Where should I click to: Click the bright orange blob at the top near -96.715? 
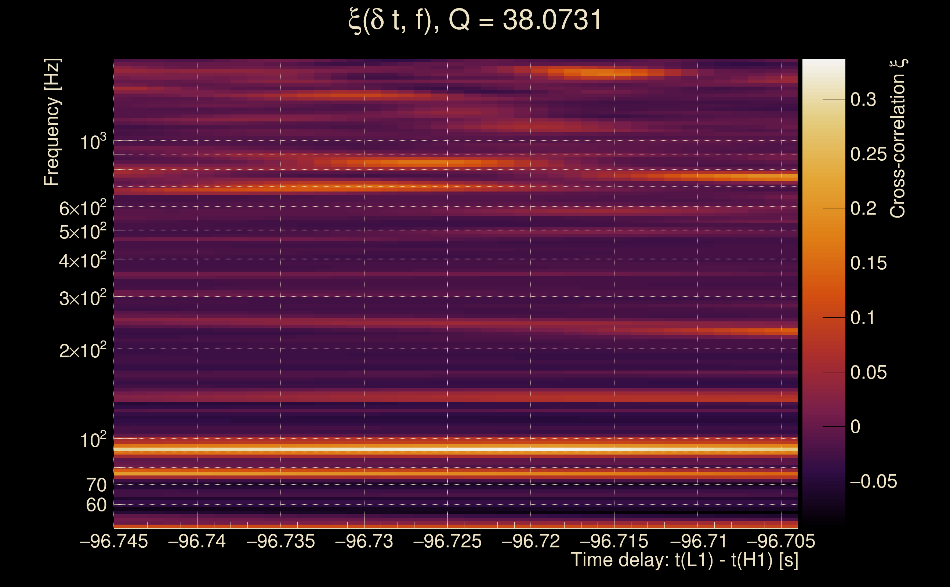(606, 73)
